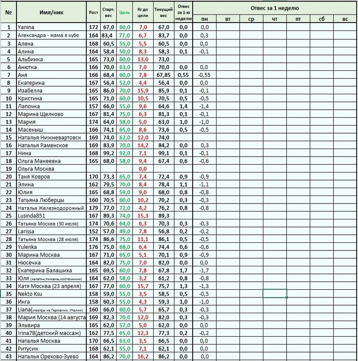Select the "Кг до цели" column header
The image size is (358, 361).
pos(143,13)
